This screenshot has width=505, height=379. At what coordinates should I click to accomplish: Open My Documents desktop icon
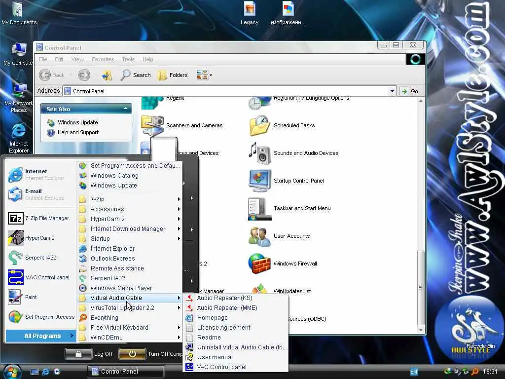coord(19,13)
